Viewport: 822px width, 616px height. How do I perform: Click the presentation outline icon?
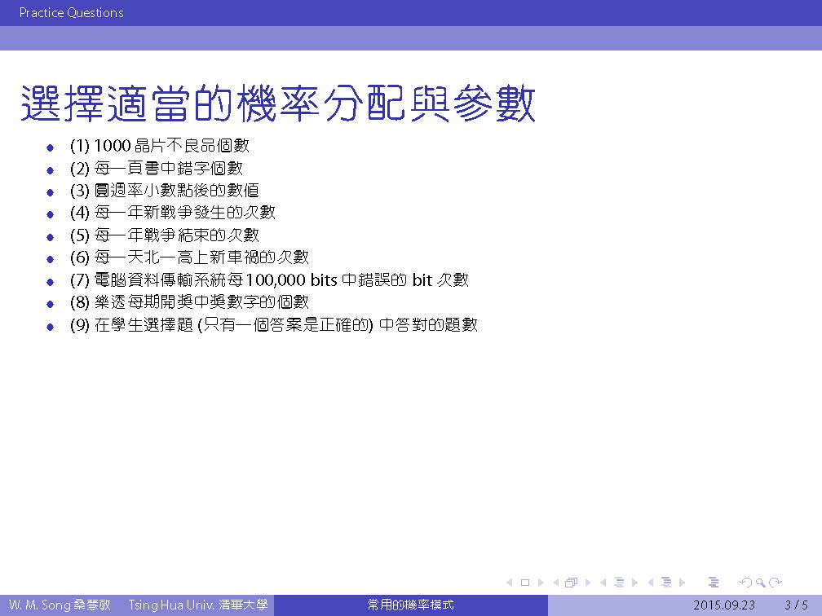pos(714,583)
